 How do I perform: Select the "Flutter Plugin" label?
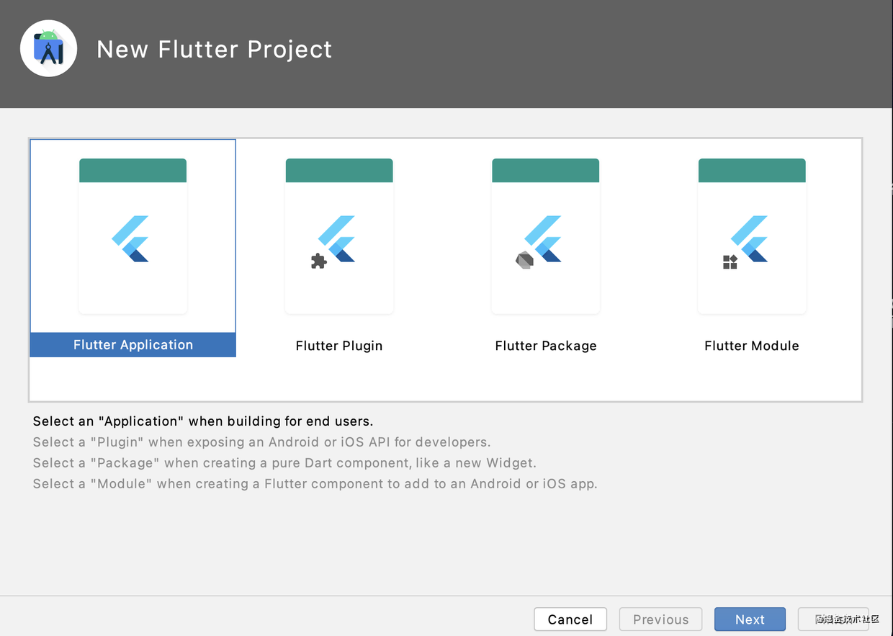339,346
